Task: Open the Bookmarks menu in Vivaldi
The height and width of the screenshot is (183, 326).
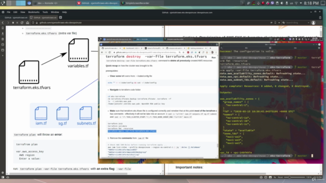Action: (34, 12)
